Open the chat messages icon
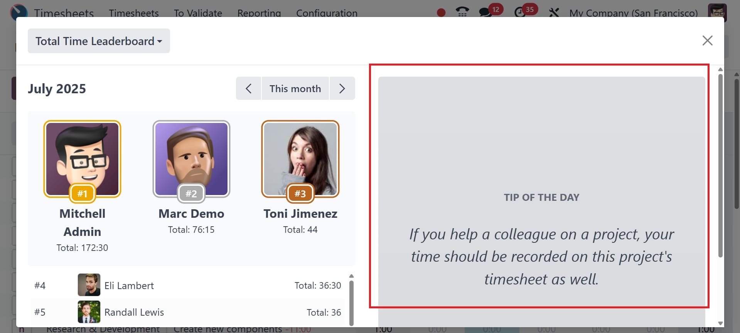The image size is (740, 333). coord(485,13)
